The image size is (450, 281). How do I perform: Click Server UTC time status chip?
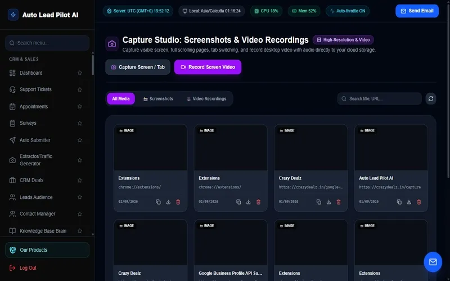coord(138,11)
